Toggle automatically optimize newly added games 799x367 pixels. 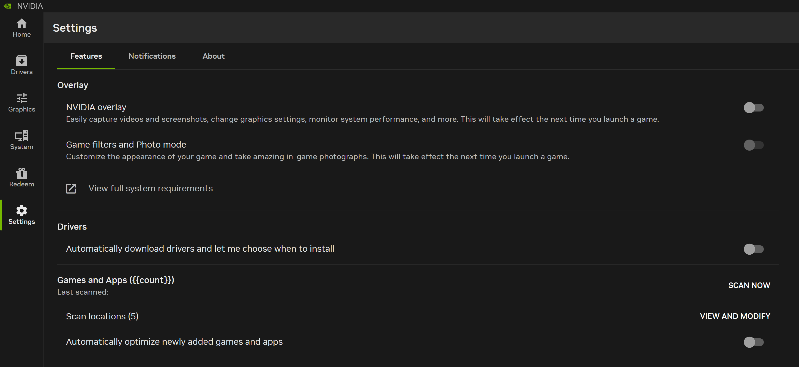pyautogui.click(x=753, y=342)
